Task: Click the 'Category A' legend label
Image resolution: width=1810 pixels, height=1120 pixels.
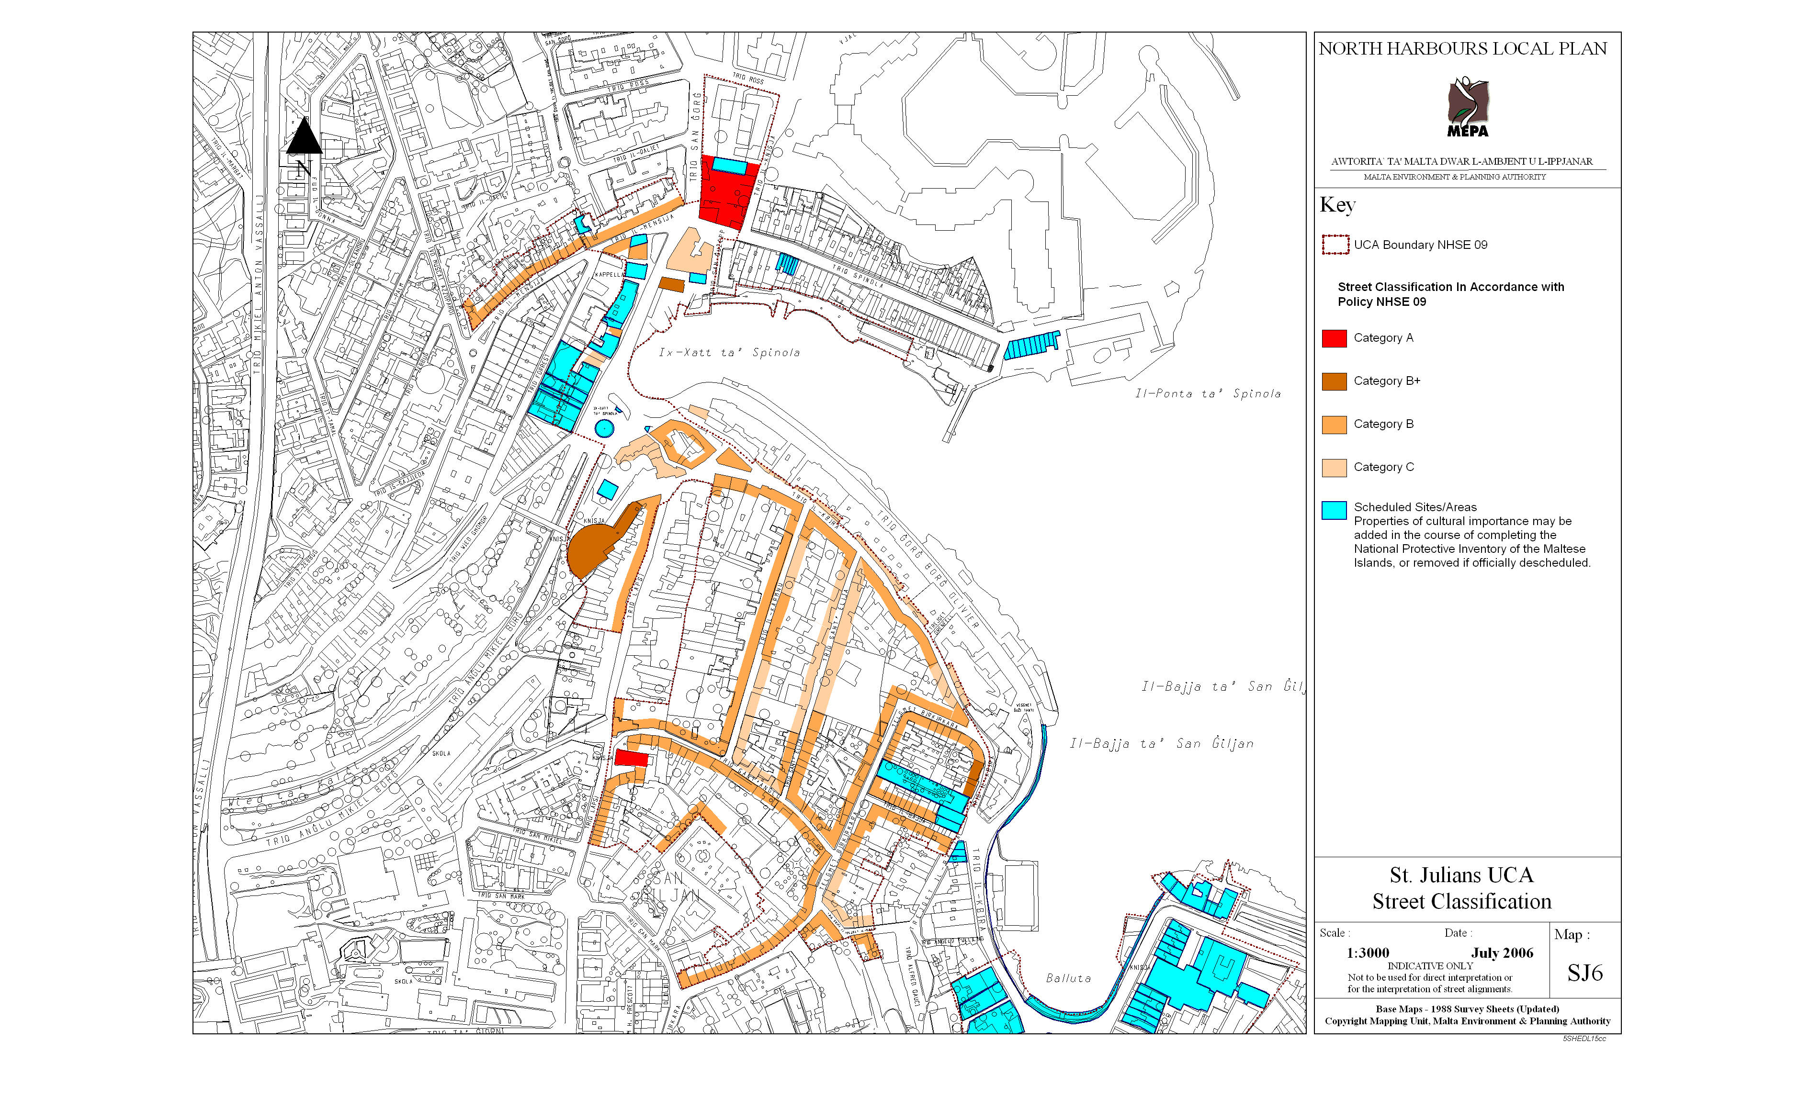Action: [1383, 338]
